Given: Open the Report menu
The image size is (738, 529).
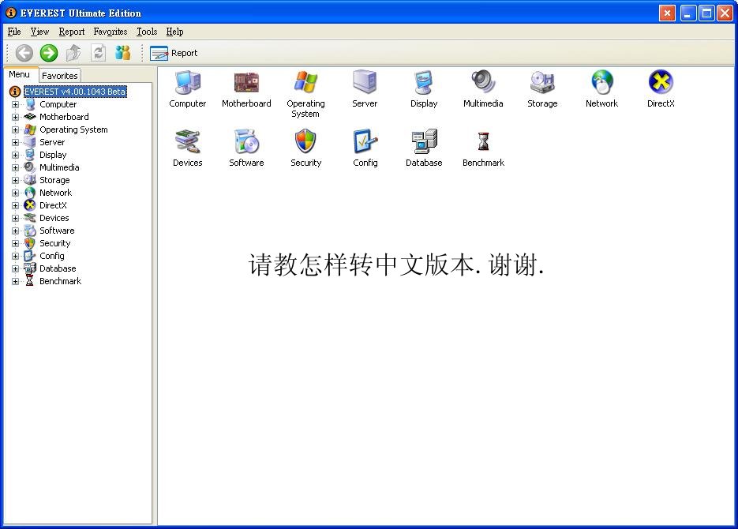Looking at the screenshot, I should coord(72,32).
